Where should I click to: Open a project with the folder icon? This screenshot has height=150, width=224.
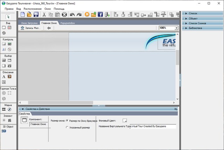[x=29, y=14]
